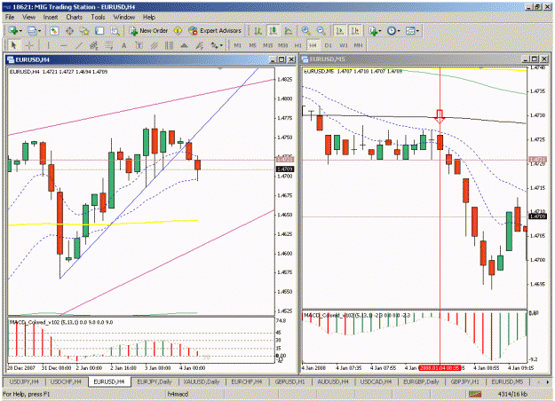The width and height of the screenshot is (555, 401).
Task: Select the Horizontal Line drawing tool
Action: coord(64,45)
